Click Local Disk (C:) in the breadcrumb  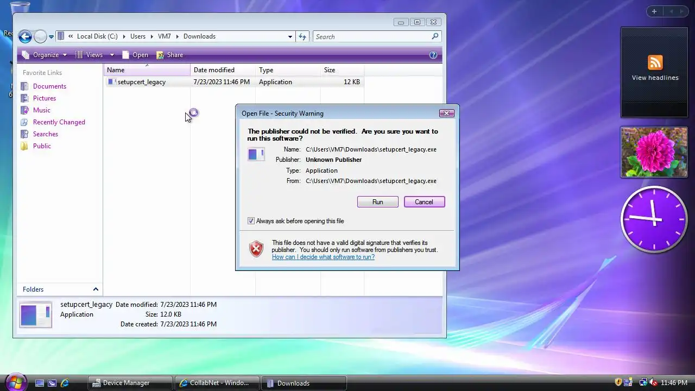(x=97, y=36)
